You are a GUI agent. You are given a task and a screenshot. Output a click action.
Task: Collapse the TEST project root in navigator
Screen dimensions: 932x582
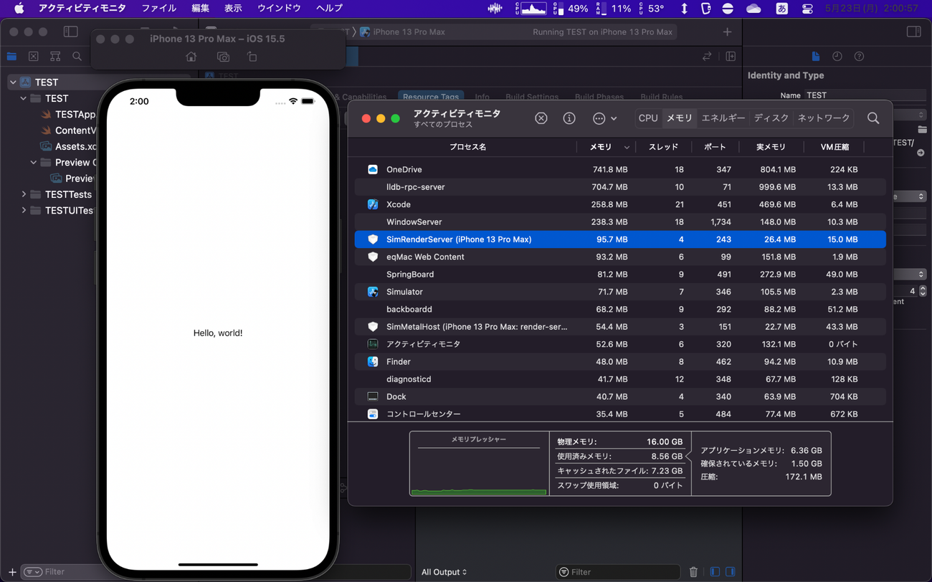tap(13, 82)
